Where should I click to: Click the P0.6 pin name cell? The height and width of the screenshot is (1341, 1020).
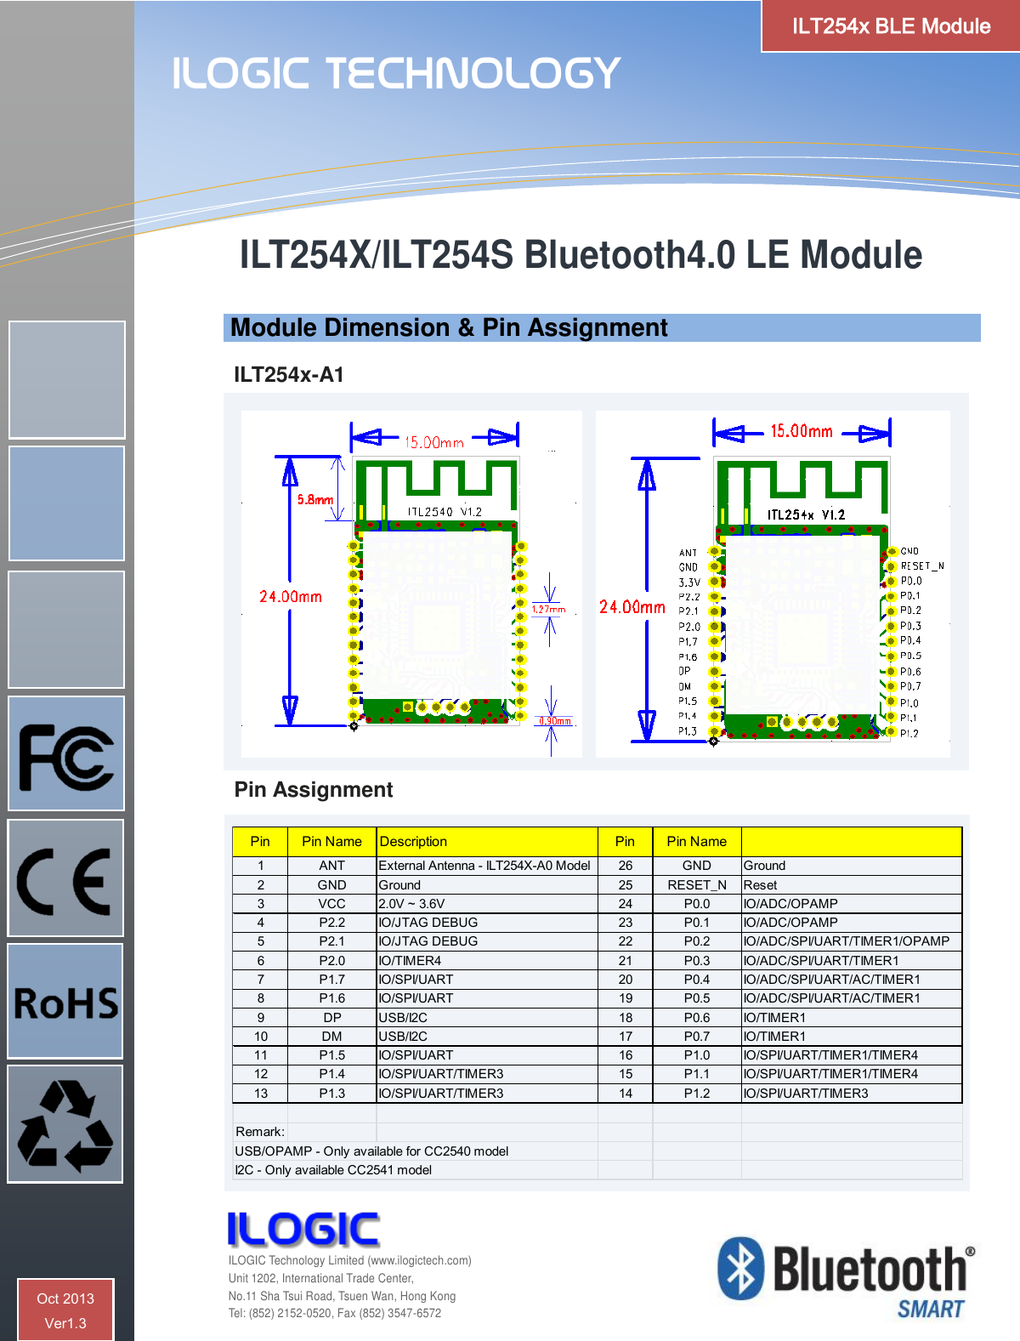pos(697,1018)
